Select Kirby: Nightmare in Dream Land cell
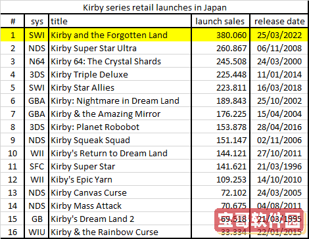The width and height of the screenshot is (309, 239). pyautogui.click(x=120, y=100)
